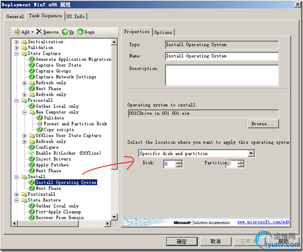Decrease the Disk number stepper
Viewport: 303px width, 252px height.
(179, 166)
